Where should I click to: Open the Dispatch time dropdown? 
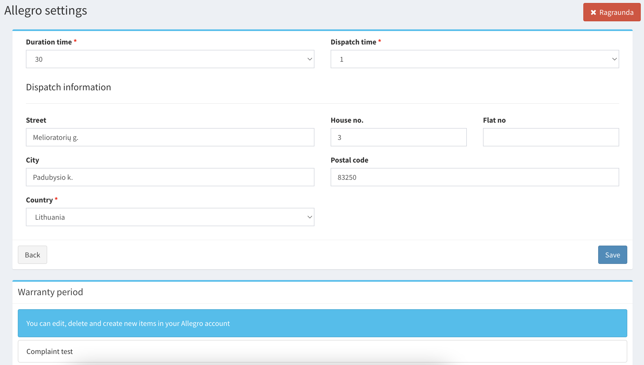pyautogui.click(x=475, y=59)
